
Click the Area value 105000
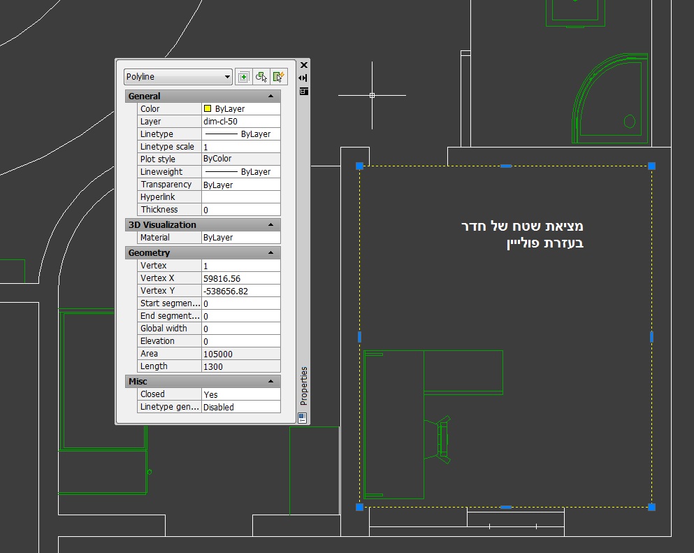tap(240, 354)
